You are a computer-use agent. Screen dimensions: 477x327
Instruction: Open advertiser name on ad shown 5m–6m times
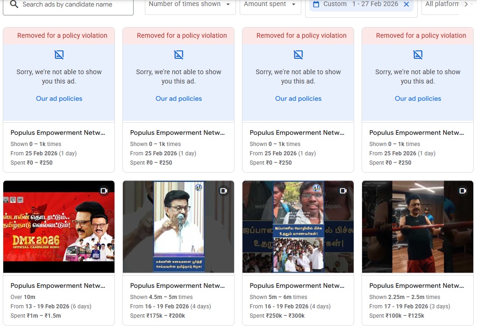(x=297, y=285)
